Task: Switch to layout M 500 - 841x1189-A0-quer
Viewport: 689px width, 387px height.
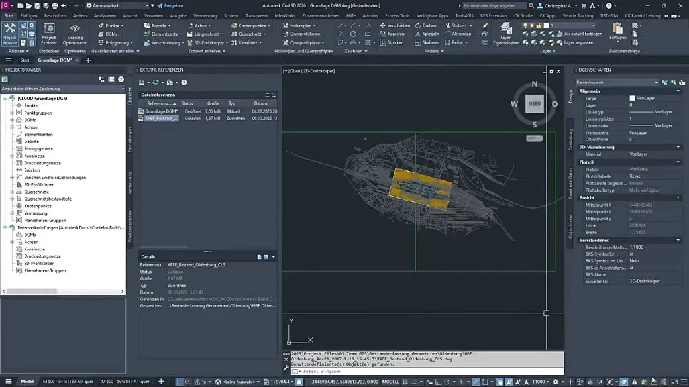Action: 68,382
